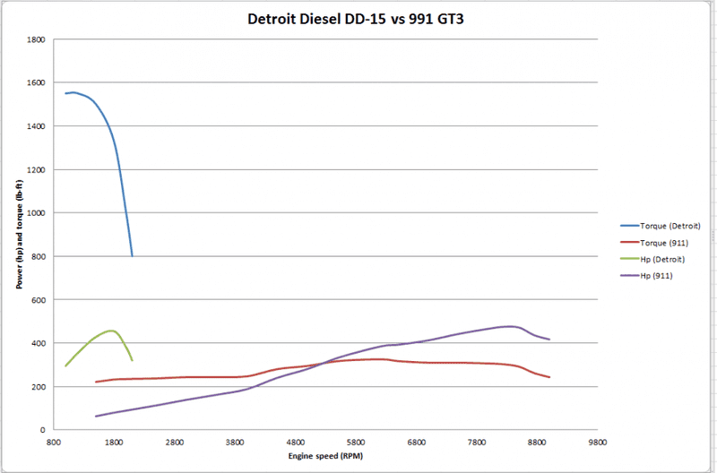
Task: Select the vertical Power and torque axis title
Action: 18,236
